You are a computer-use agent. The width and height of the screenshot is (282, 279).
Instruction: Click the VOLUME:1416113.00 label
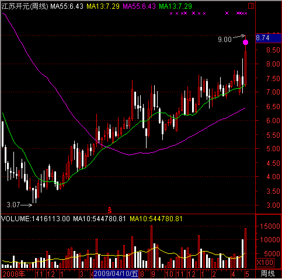36,219
